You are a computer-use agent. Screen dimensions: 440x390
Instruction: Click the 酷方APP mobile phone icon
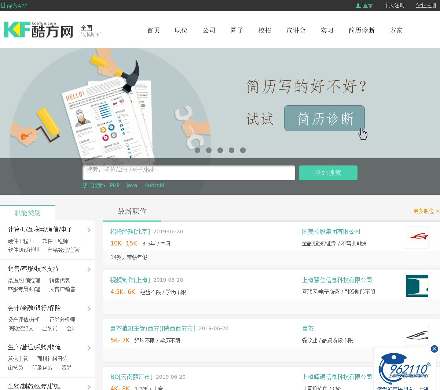[x=3, y=6]
